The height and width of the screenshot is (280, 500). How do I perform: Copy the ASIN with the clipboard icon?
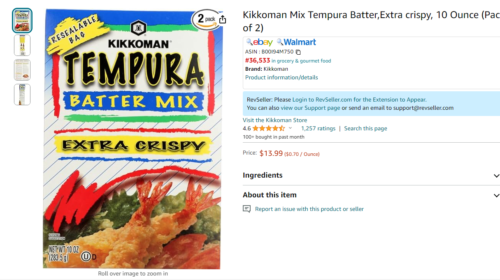298,52
